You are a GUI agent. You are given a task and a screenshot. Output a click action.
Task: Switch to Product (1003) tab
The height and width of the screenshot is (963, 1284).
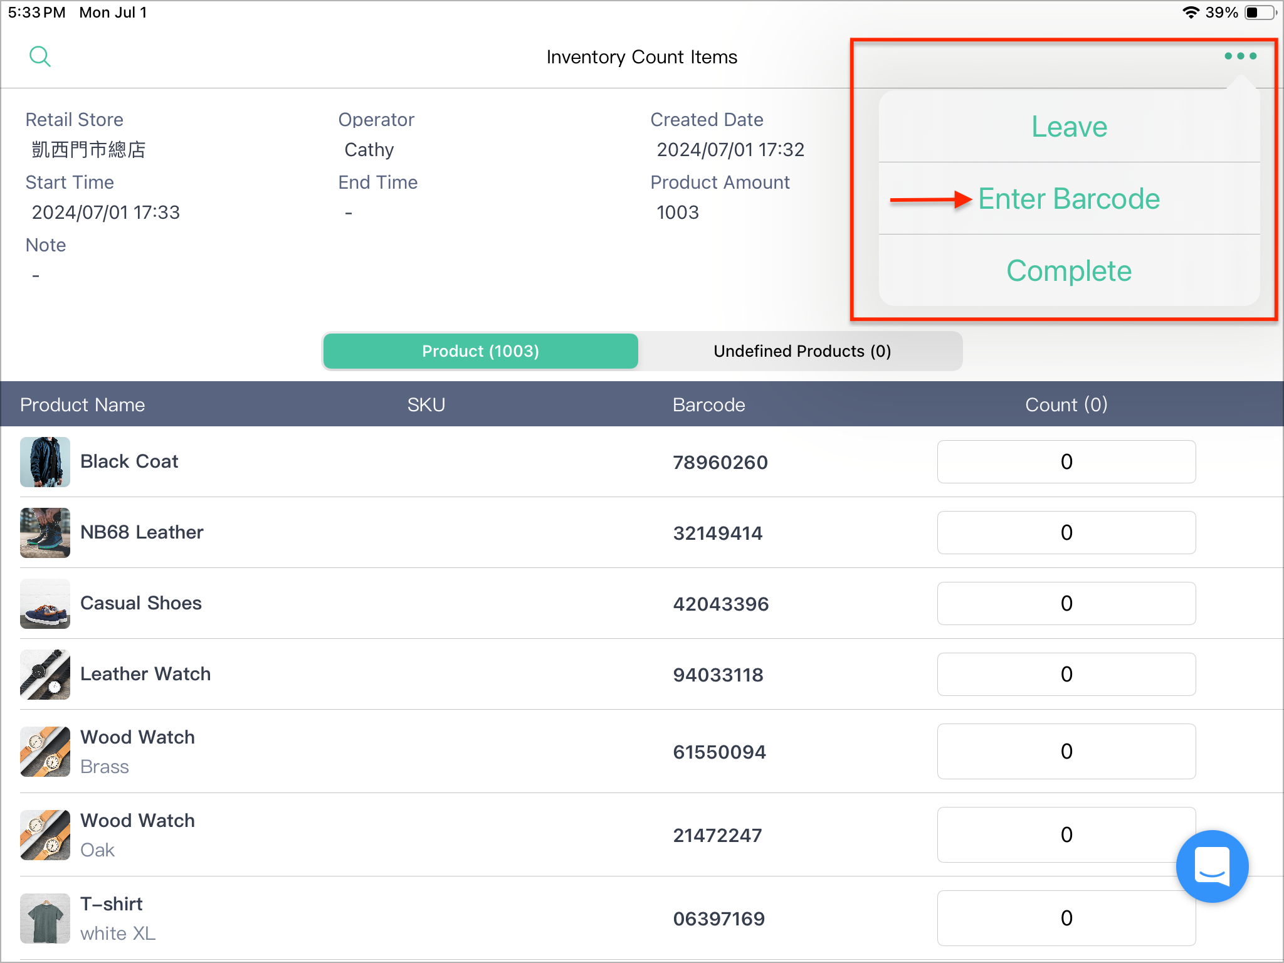coord(481,351)
